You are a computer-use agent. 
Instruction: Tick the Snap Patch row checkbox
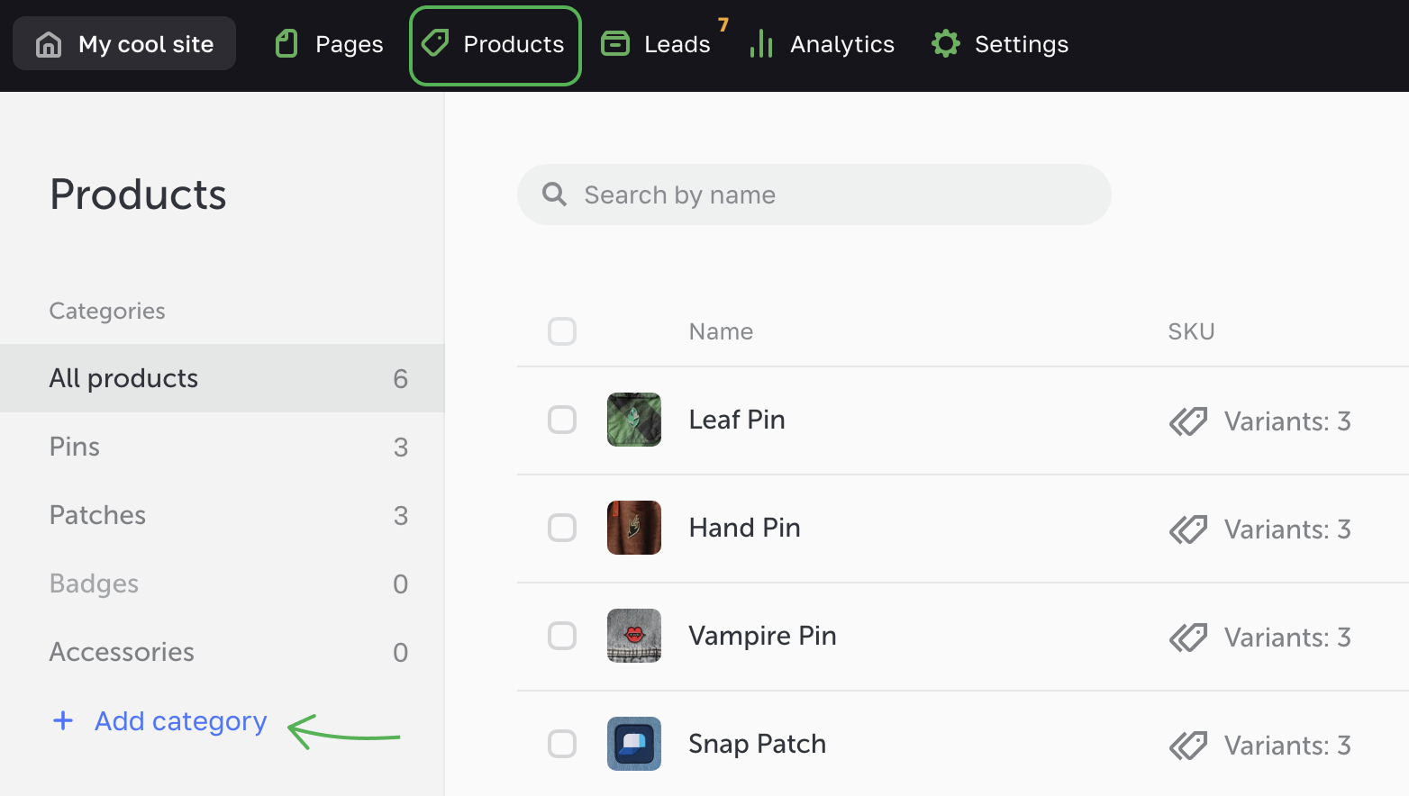(x=562, y=744)
